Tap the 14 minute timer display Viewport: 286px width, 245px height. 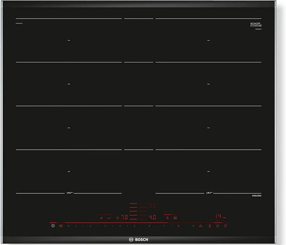221,217
